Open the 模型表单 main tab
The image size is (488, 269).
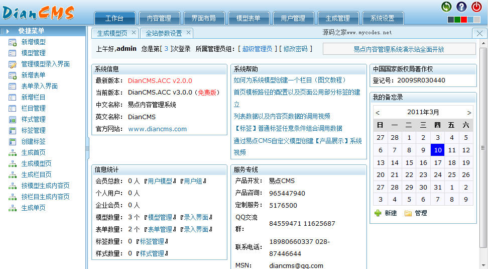(249, 18)
